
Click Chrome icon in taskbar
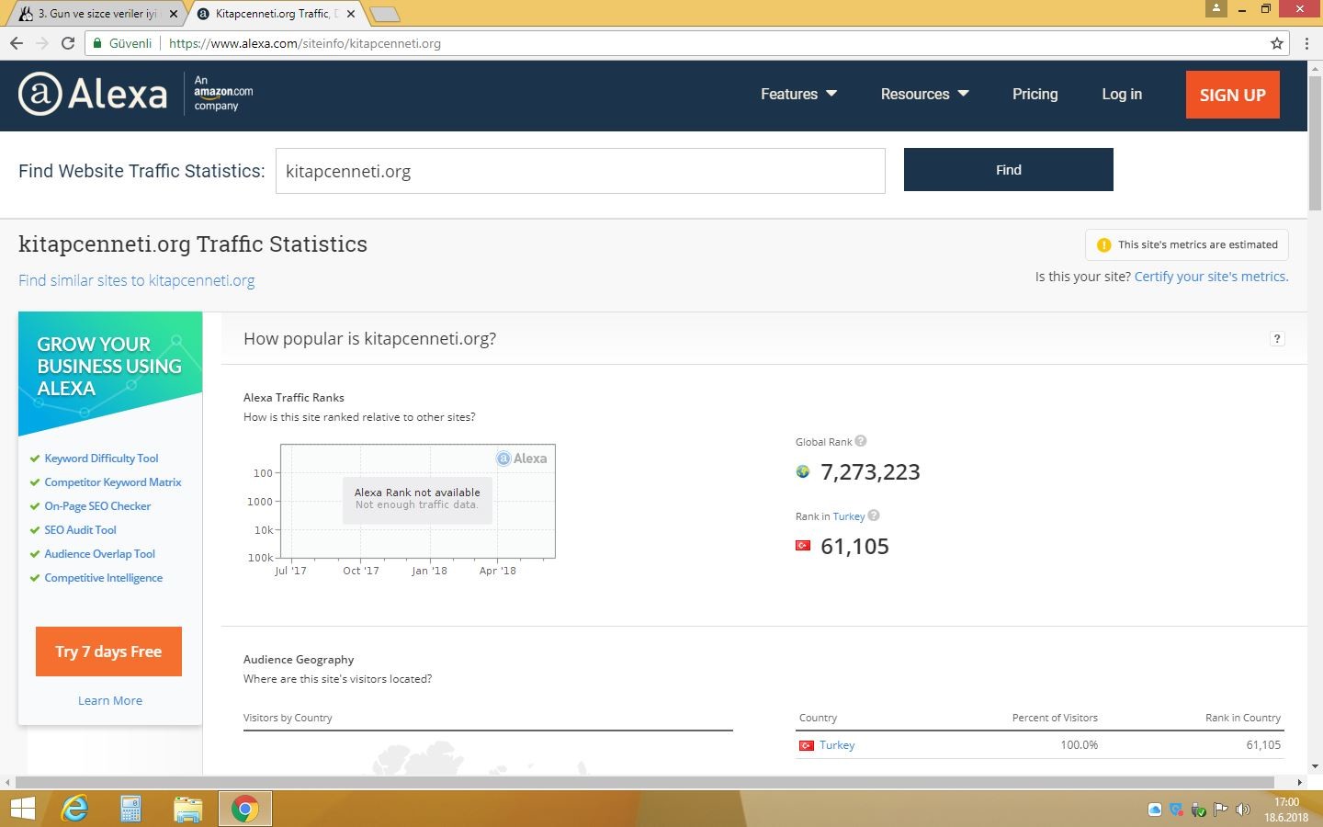[x=244, y=809]
